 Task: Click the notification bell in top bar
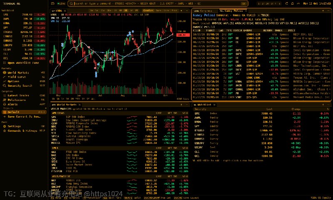coord(293,3)
